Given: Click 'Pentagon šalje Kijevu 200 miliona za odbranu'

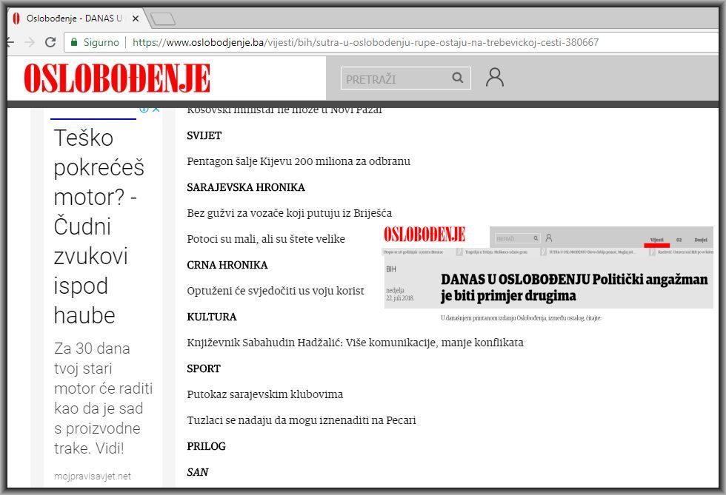Looking at the screenshot, I should [299, 161].
